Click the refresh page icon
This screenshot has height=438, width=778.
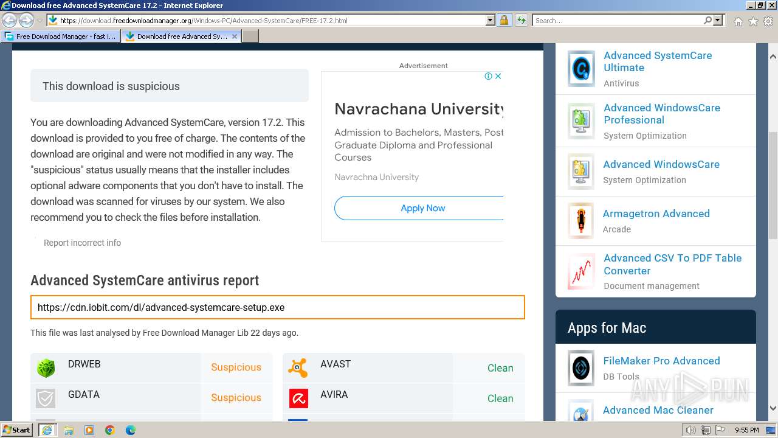pos(521,20)
